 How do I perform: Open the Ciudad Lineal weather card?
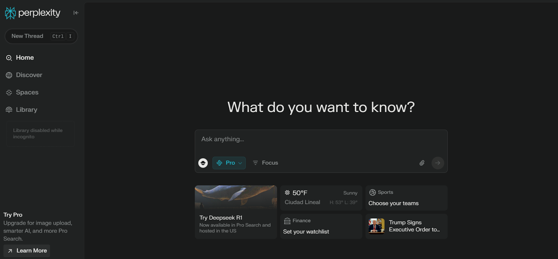[321, 198]
